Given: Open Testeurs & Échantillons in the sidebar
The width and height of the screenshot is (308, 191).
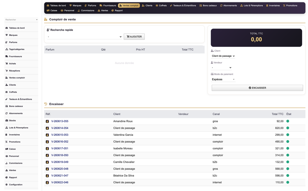Looking at the screenshot, I should pos(21,99).
